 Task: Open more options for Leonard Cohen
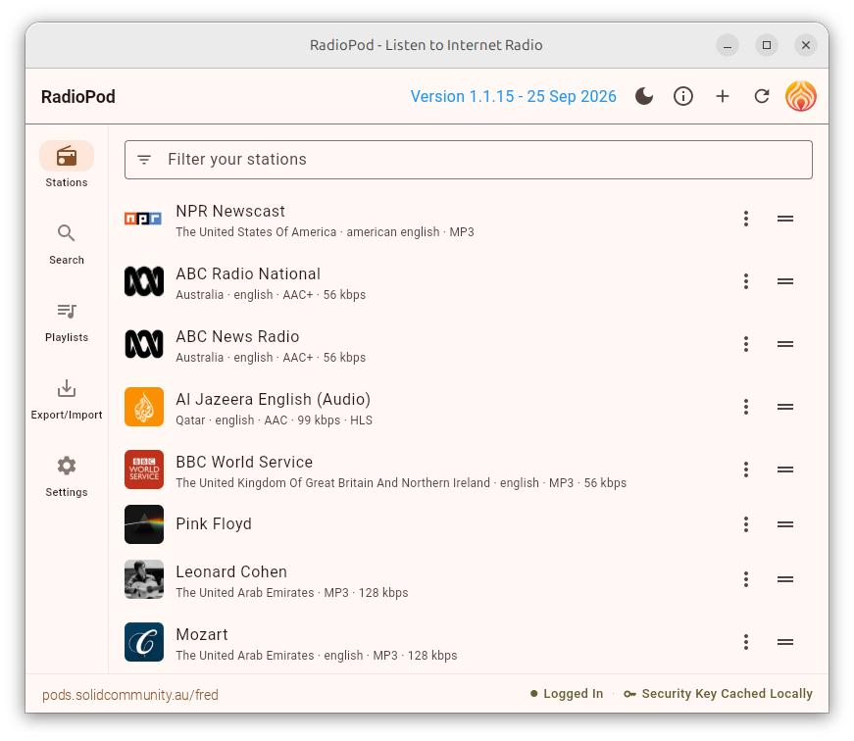(x=746, y=579)
